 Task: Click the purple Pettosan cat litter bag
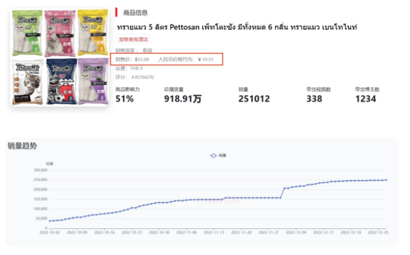tap(94, 81)
